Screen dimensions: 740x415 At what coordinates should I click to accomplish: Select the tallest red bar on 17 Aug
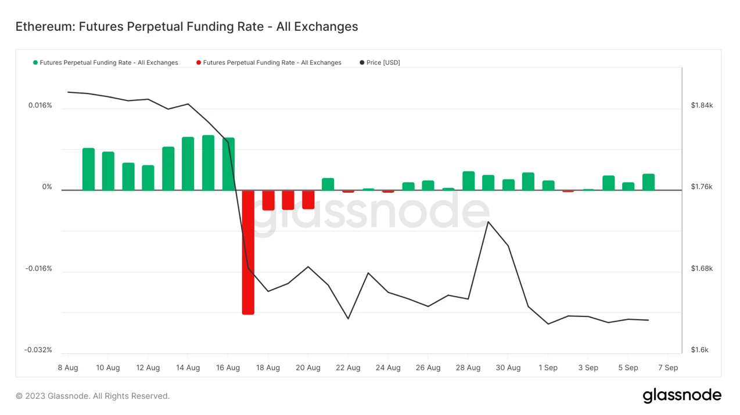tap(248, 252)
